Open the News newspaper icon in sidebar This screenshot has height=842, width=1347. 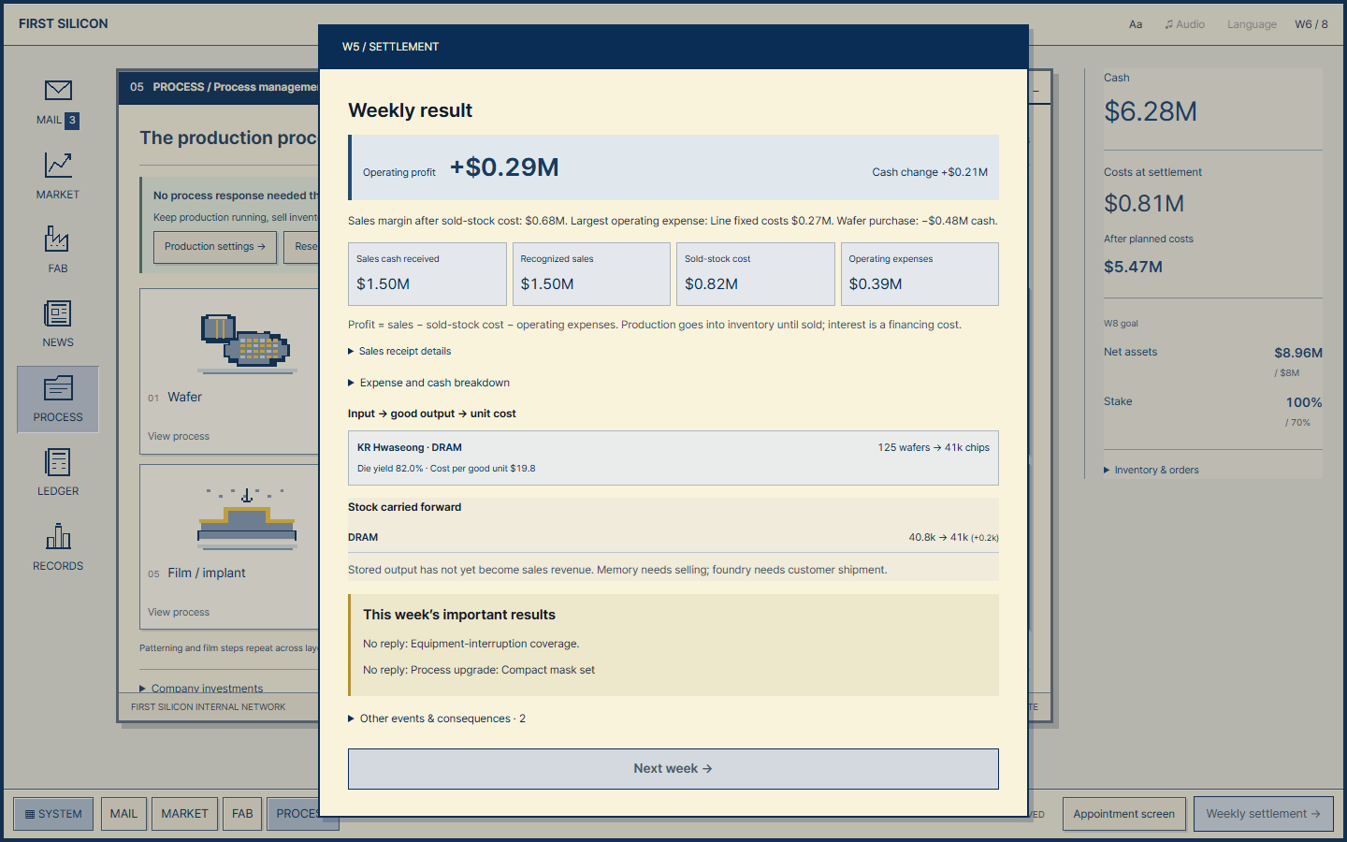point(58,313)
